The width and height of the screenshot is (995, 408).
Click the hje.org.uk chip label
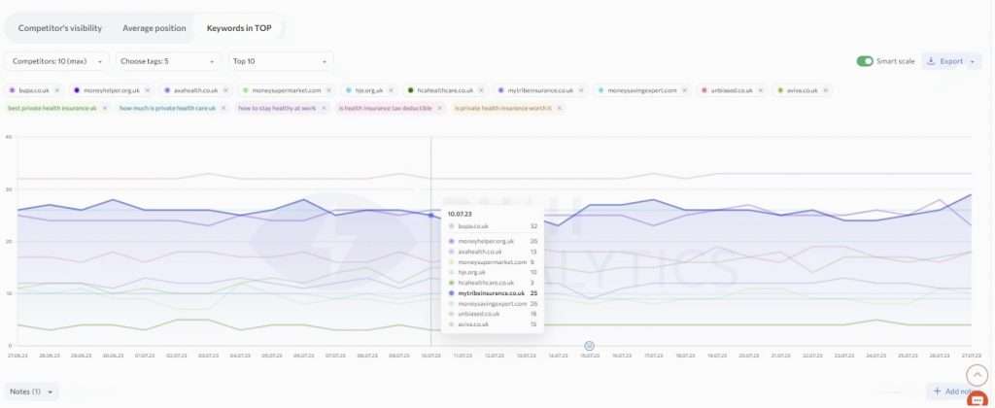tap(368, 90)
